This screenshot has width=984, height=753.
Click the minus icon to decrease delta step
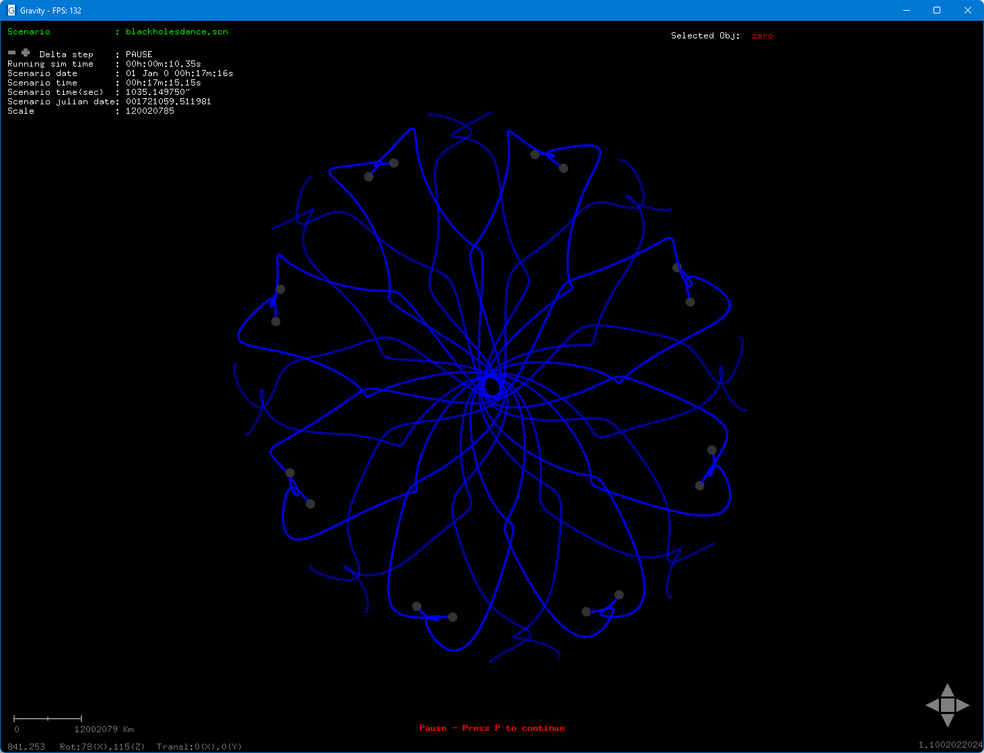[x=11, y=52]
